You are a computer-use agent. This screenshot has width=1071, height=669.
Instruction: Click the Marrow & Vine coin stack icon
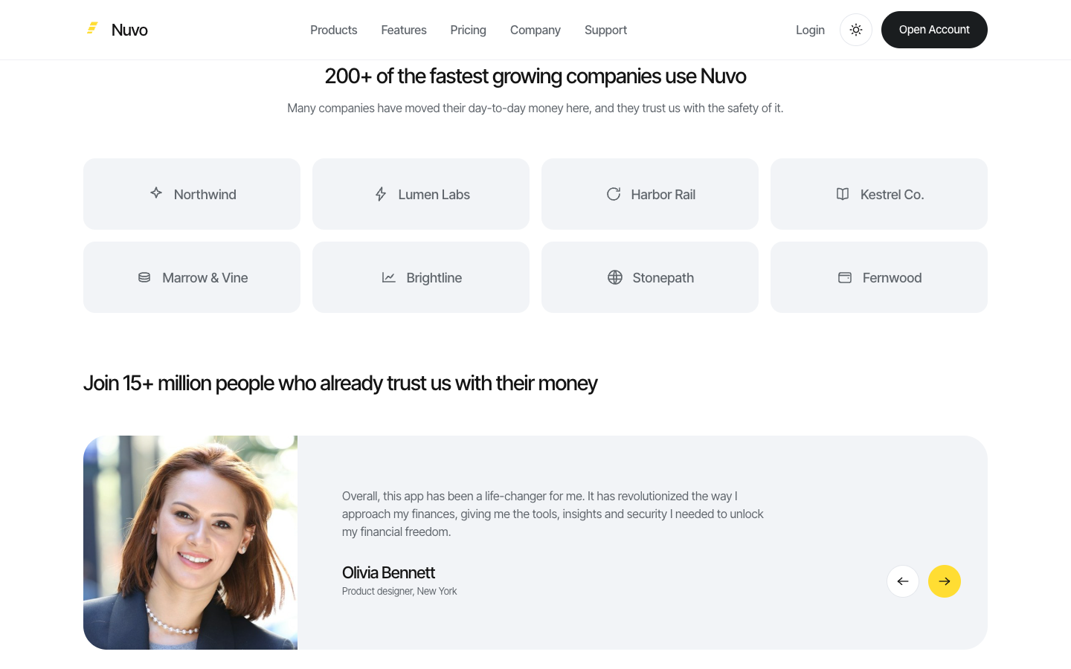144,277
